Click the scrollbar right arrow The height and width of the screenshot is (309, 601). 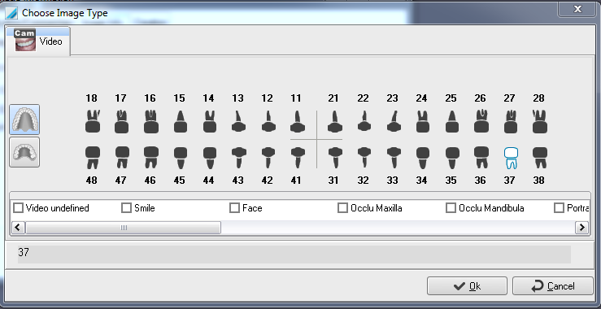(581, 228)
